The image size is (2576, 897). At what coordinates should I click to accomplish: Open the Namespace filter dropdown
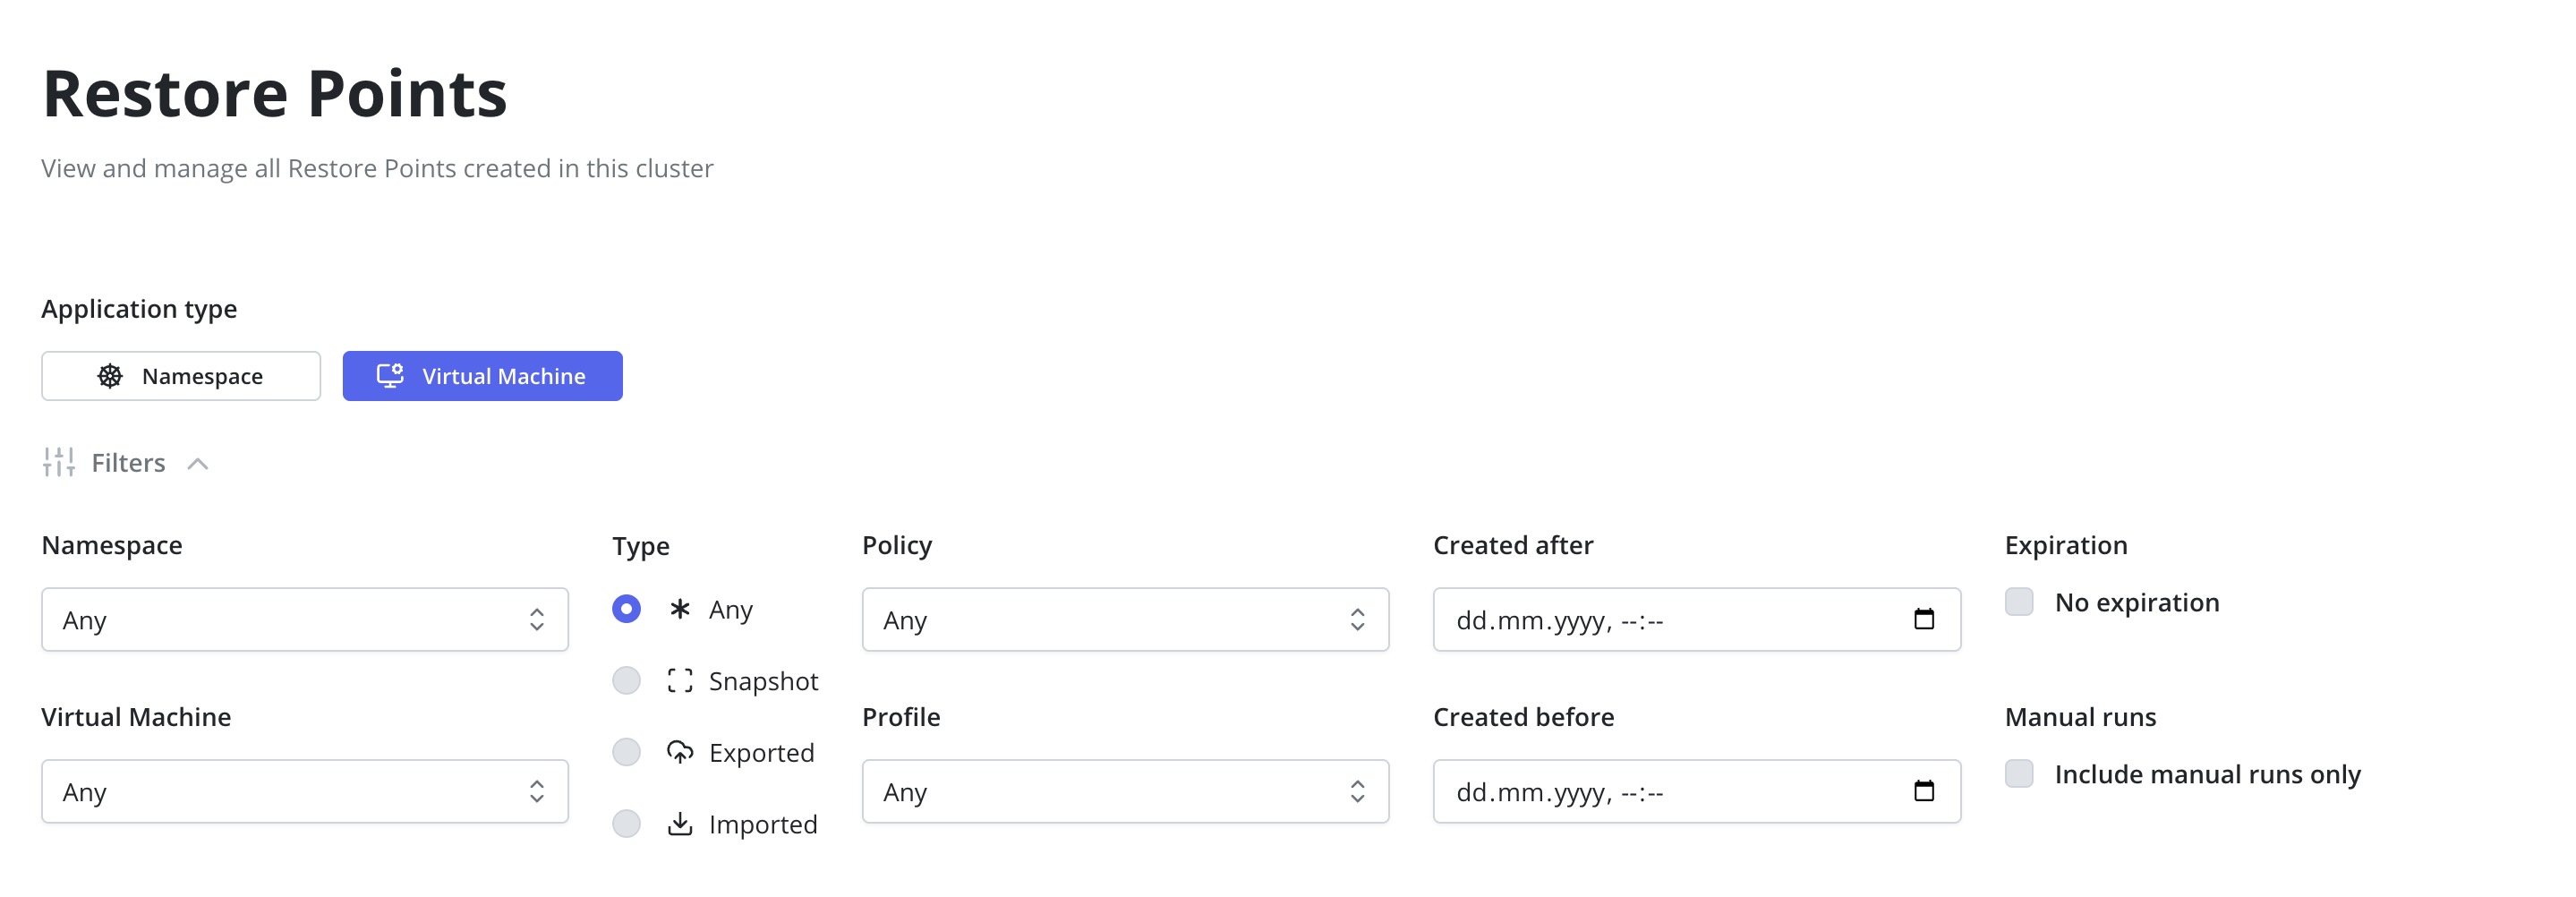click(x=304, y=620)
